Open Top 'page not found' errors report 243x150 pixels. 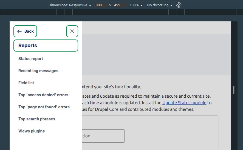pos(44,107)
